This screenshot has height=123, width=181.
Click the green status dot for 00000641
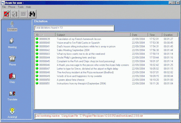pyautogui.click(x=37, y=46)
